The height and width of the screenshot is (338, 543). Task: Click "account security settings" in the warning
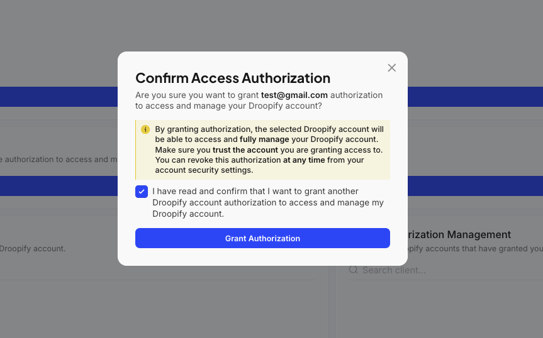pyautogui.click(x=204, y=170)
